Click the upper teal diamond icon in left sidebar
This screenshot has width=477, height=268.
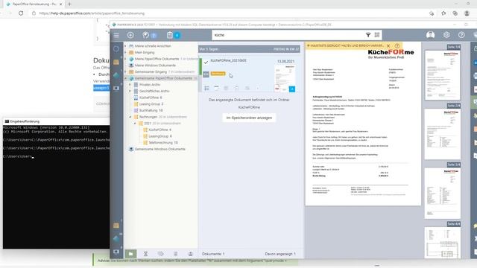click(x=116, y=75)
